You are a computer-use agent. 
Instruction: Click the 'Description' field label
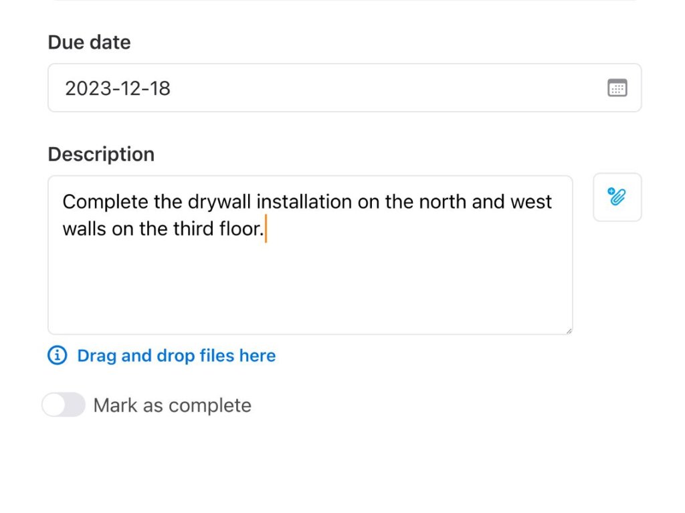tap(101, 154)
